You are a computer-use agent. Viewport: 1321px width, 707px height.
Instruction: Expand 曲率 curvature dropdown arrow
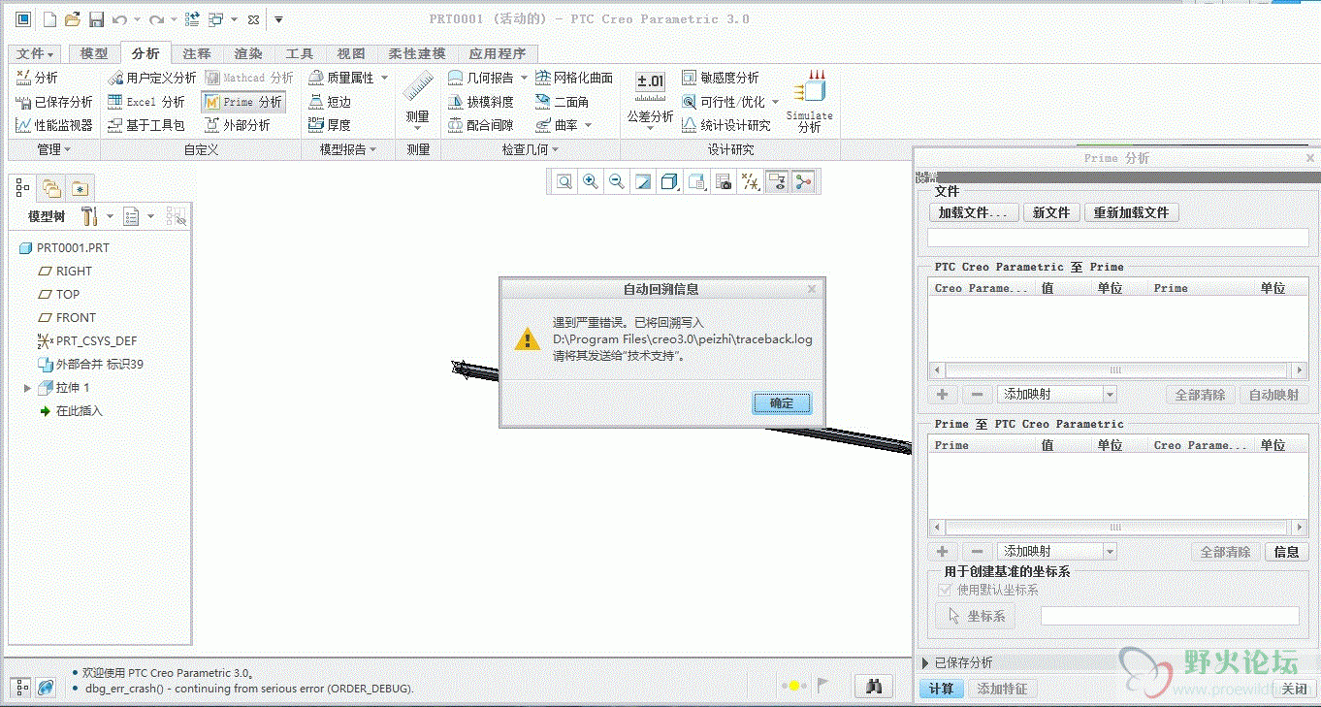(x=588, y=125)
